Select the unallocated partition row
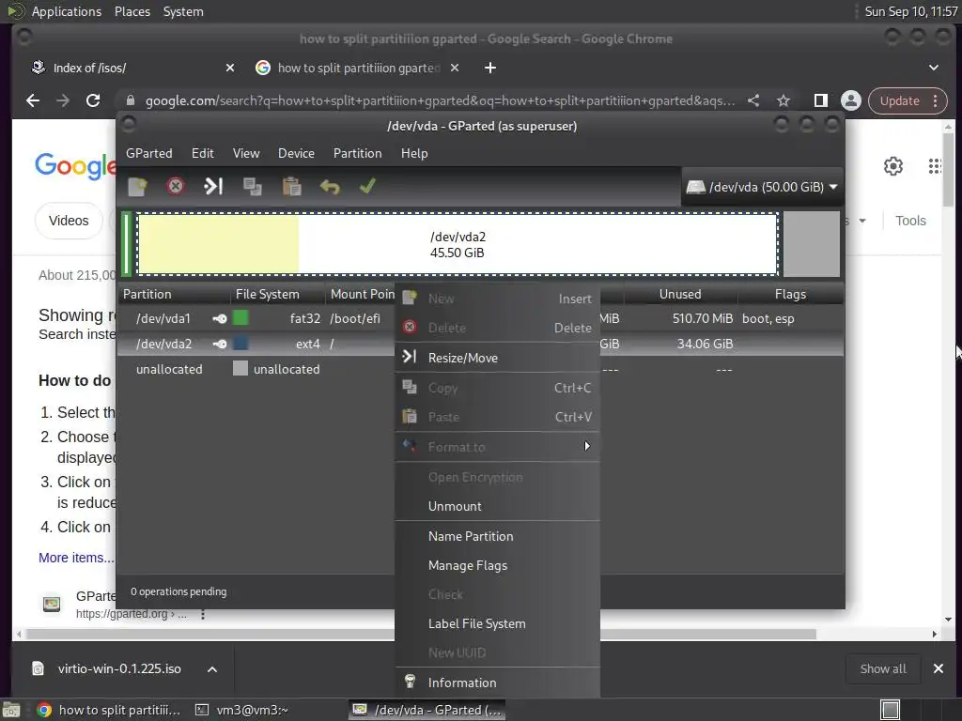 [480, 369]
